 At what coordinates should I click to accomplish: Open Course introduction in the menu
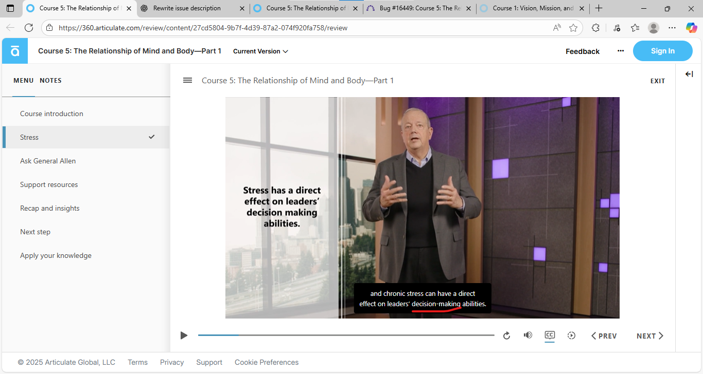click(86, 114)
